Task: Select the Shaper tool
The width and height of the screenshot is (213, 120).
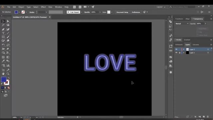Action: pos(3,41)
